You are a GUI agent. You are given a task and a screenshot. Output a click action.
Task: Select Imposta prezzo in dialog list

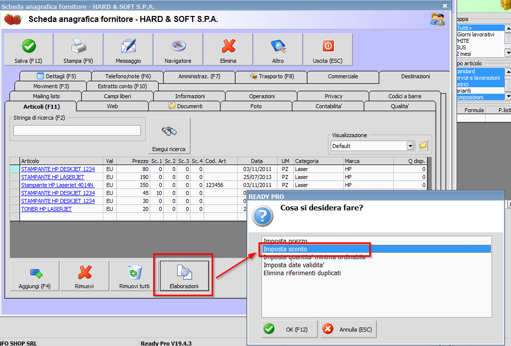[376, 241]
